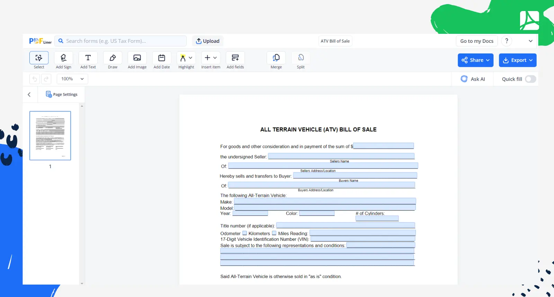554x297 pixels.
Task: Upload a document
Action: tap(208, 41)
